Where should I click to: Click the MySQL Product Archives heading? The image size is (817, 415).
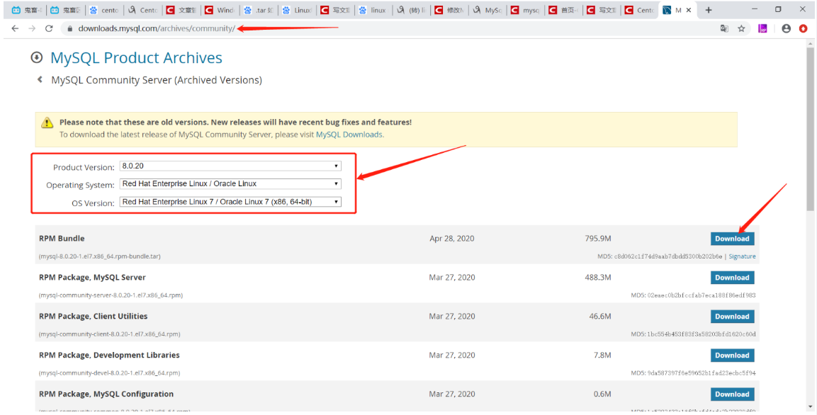(136, 58)
